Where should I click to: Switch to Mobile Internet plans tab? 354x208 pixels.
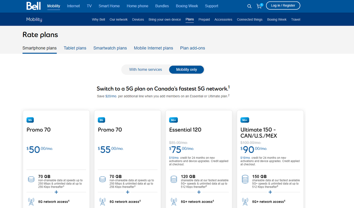tap(153, 48)
